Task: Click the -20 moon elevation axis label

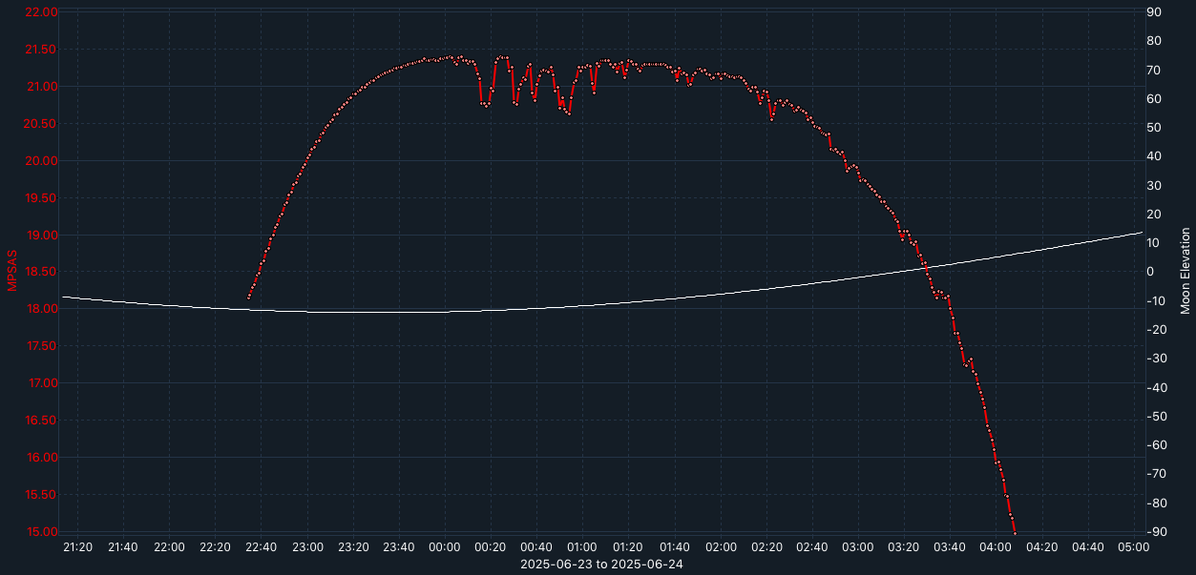Action: pos(1155,330)
